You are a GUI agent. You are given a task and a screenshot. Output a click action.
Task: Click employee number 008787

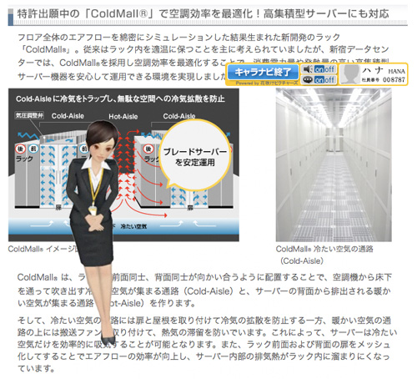(x=394, y=79)
